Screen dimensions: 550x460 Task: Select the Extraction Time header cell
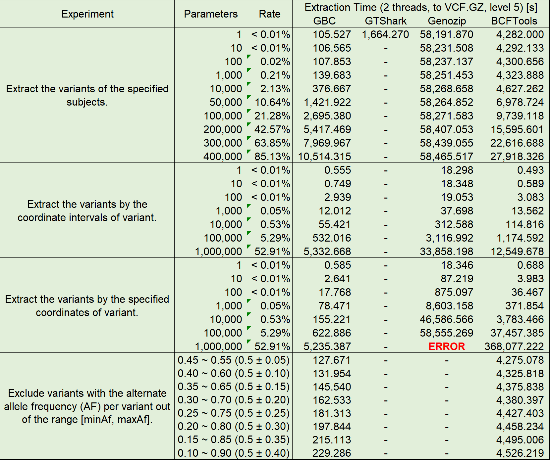[x=421, y=7]
